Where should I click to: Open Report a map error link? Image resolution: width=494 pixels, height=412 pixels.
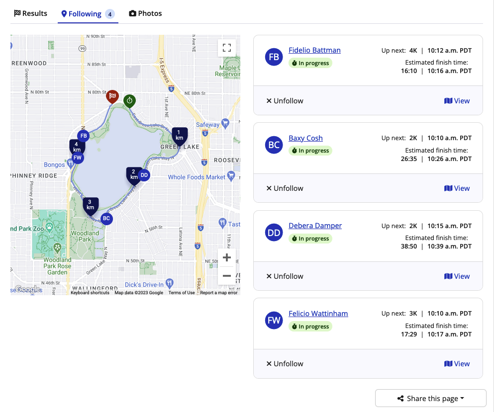(219, 293)
